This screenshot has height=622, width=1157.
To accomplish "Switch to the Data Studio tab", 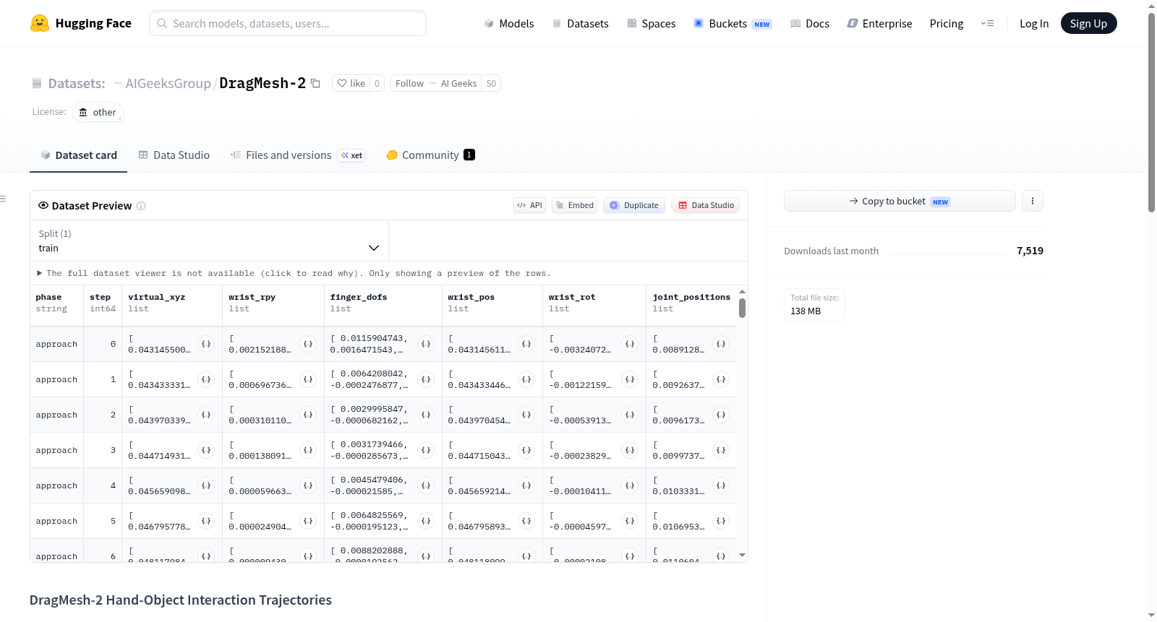I will pos(174,155).
